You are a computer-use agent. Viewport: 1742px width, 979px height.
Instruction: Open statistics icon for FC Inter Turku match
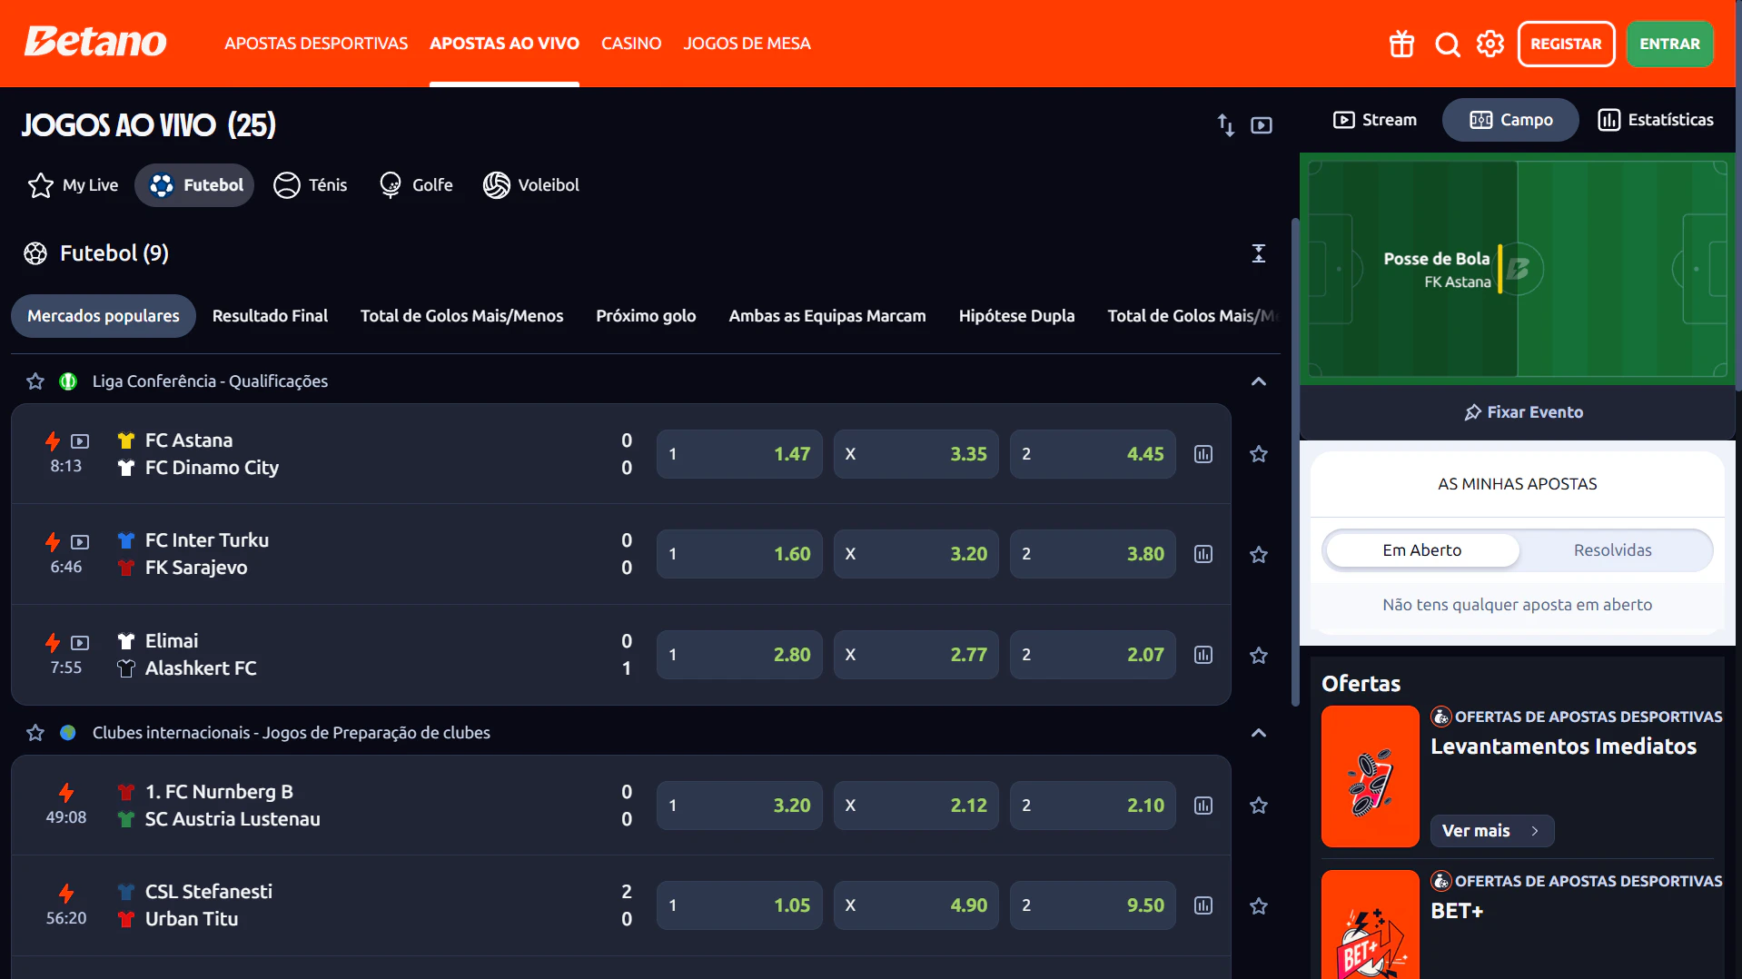[x=1203, y=554]
